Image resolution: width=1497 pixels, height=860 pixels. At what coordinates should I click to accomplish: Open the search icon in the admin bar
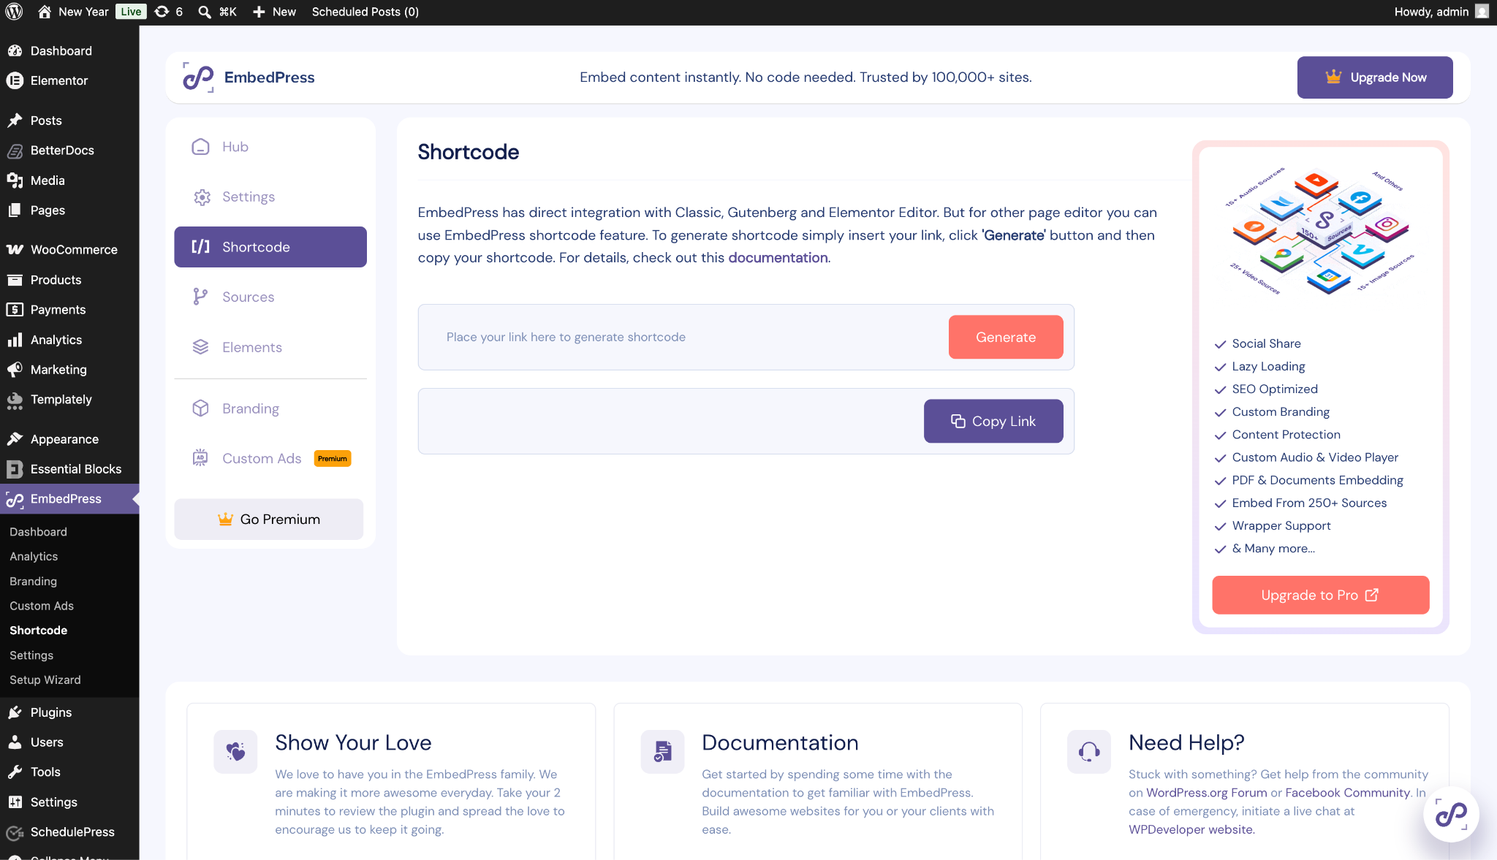[205, 12]
